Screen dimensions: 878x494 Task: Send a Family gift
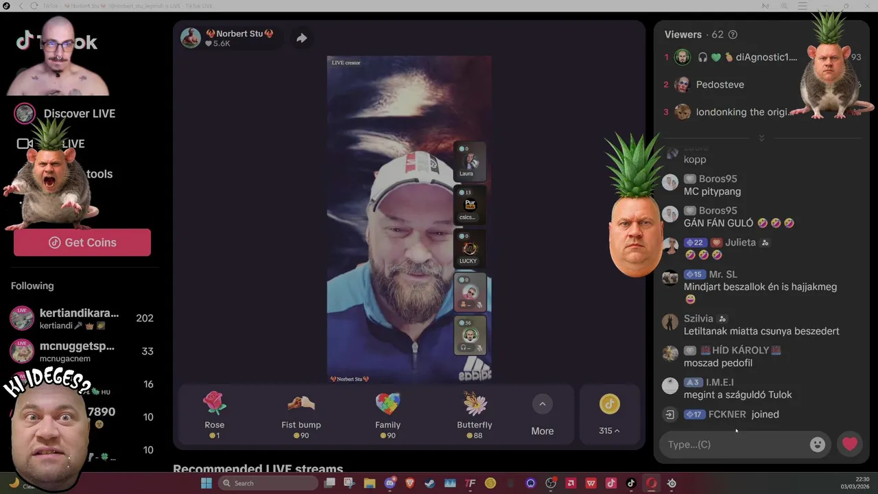click(x=388, y=414)
